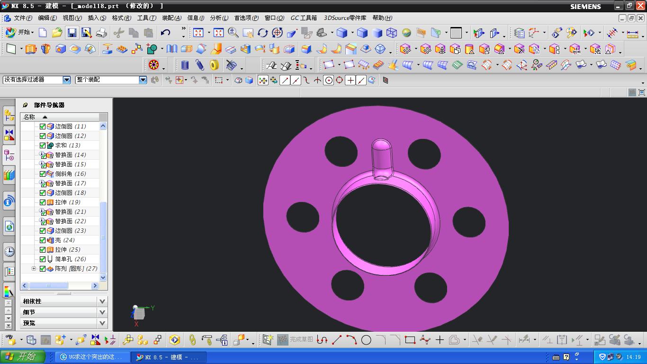Open the 整个装配 scope dropdown
The width and height of the screenshot is (647, 364).
coord(143,80)
